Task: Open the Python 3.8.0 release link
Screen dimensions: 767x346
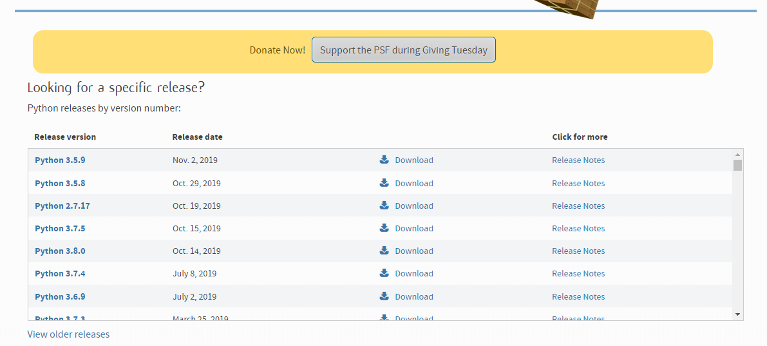Action: point(60,251)
